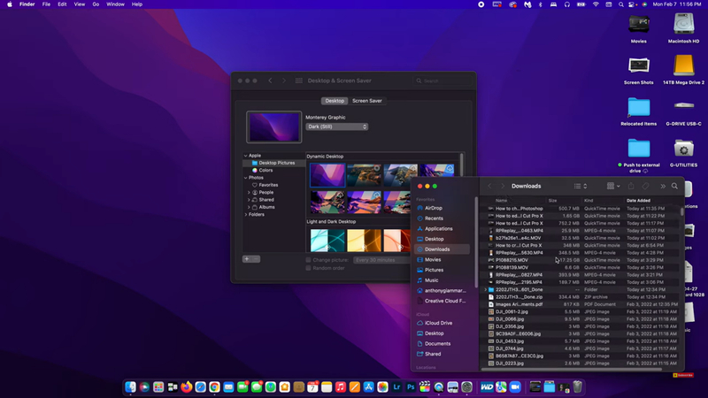Open Photoshop from the Dock
This screenshot has width=708, height=398.
[x=412, y=387]
